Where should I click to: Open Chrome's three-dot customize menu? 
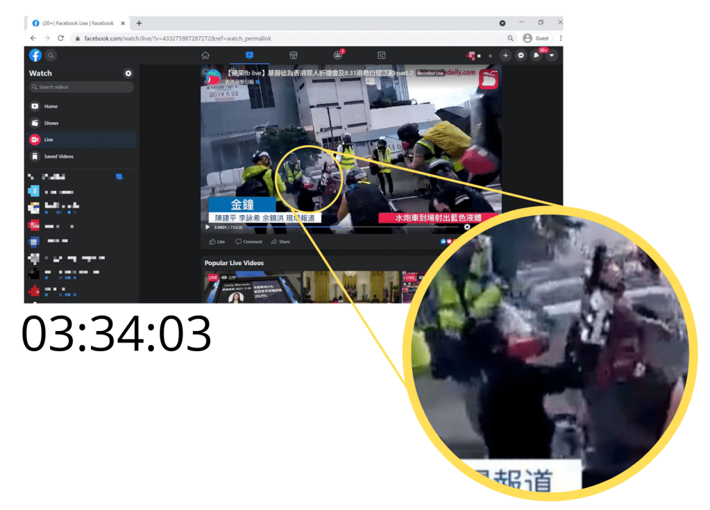560,37
